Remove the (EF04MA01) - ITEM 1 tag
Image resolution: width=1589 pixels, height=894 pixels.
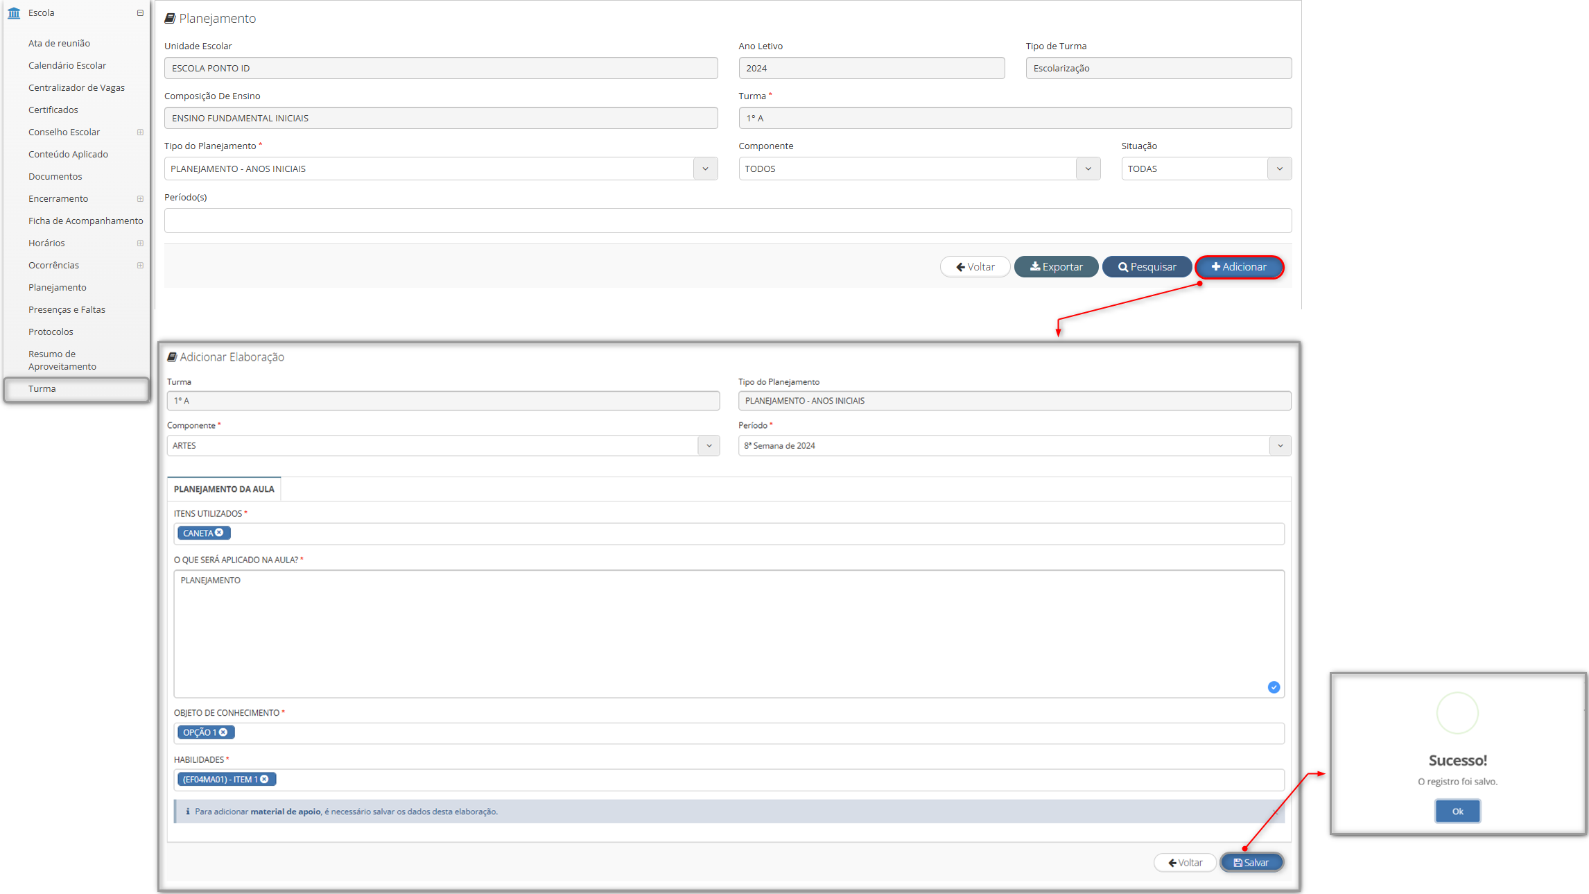click(264, 780)
